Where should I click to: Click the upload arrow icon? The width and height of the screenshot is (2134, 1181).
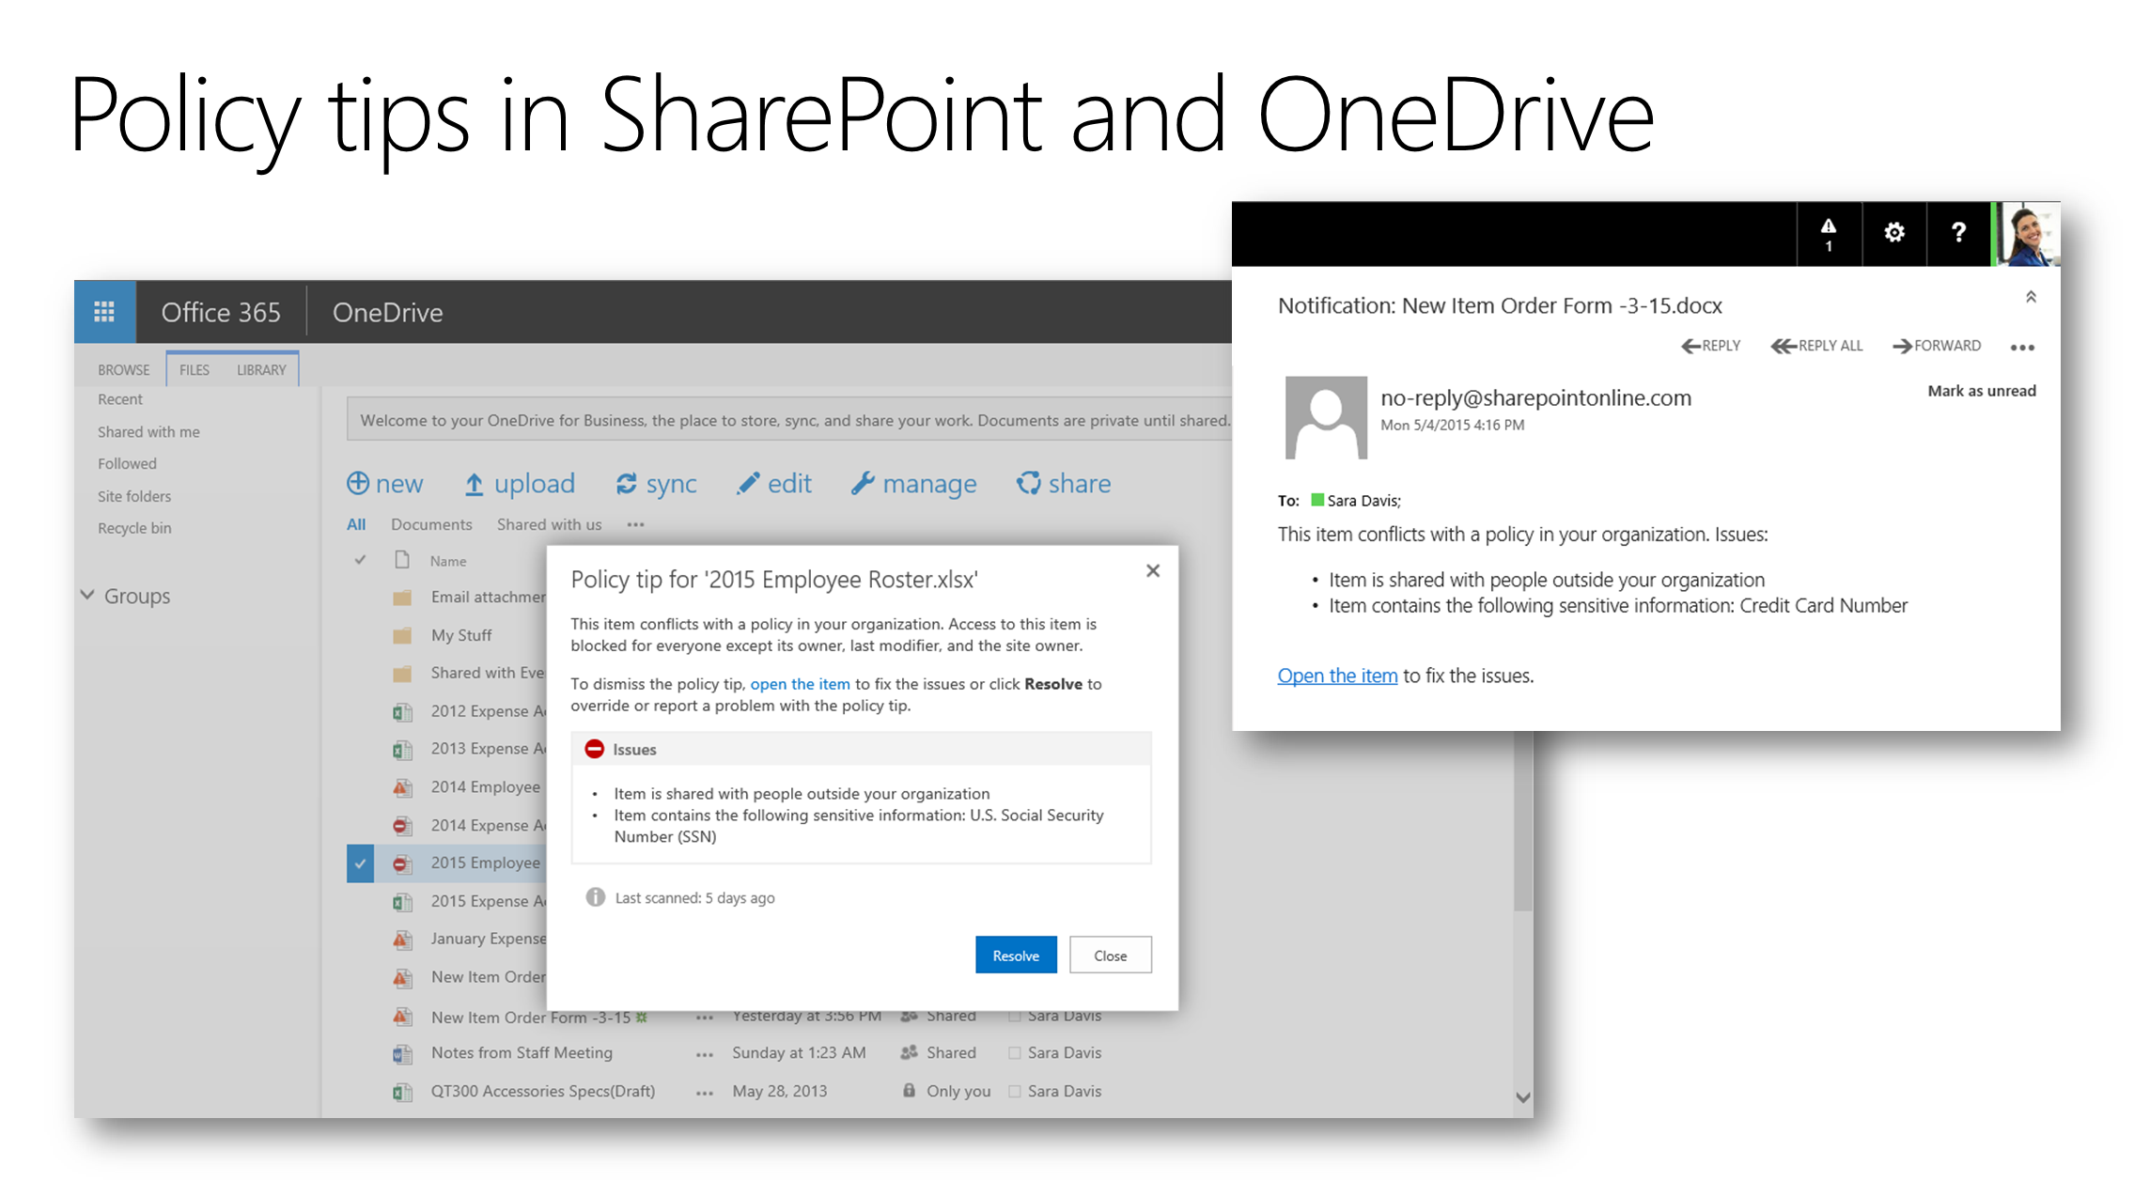[x=475, y=484]
